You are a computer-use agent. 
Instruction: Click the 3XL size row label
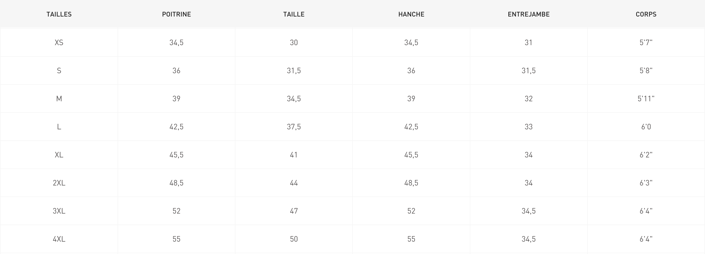tap(59, 211)
